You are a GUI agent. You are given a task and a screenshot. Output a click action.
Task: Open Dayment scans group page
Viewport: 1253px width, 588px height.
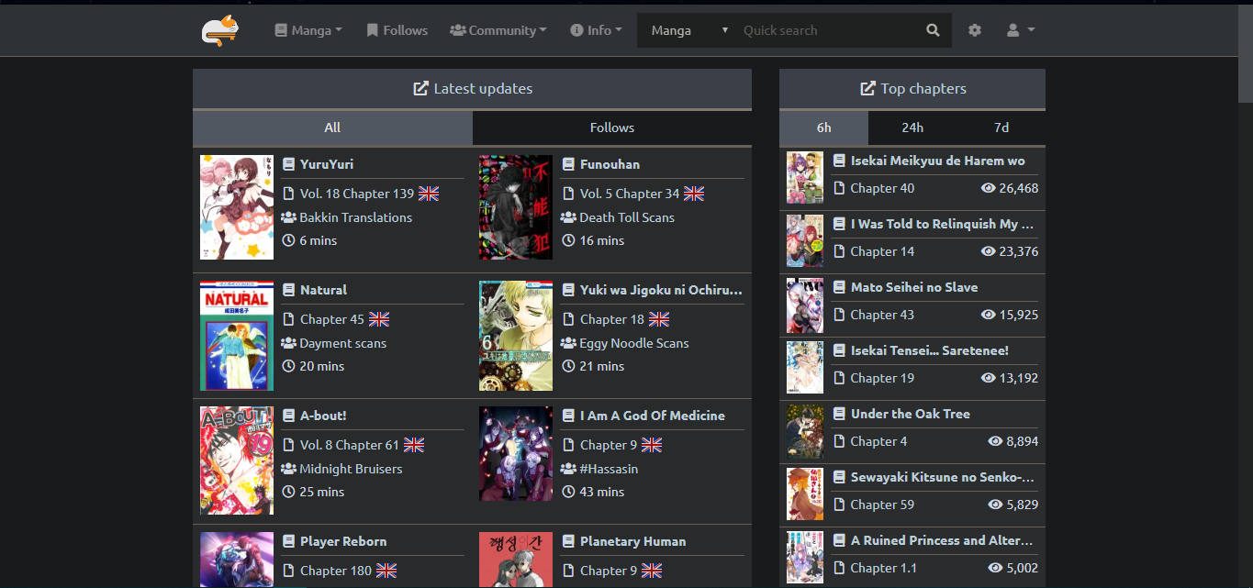point(343,343)
